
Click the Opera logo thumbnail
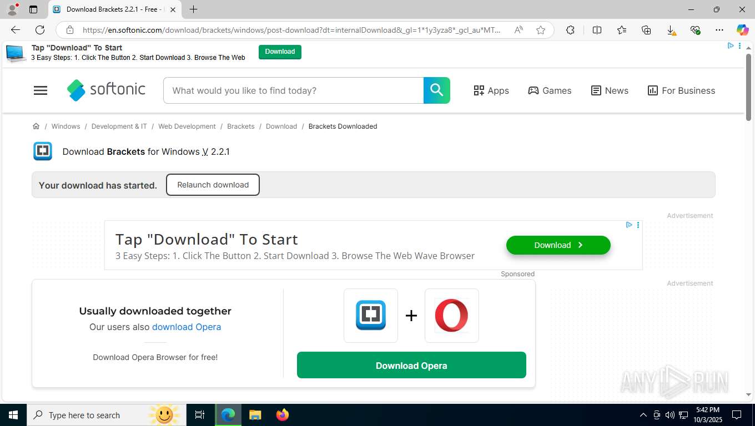click(x=452, y=316)
